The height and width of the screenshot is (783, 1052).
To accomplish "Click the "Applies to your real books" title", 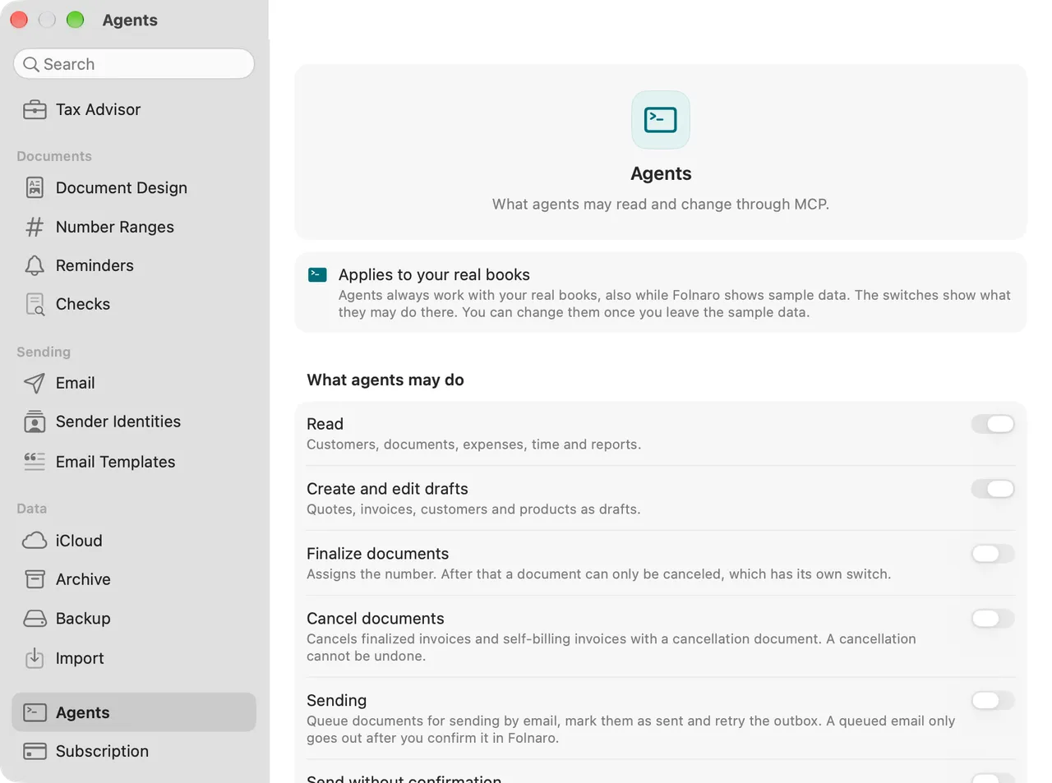I will click(434, 274).
